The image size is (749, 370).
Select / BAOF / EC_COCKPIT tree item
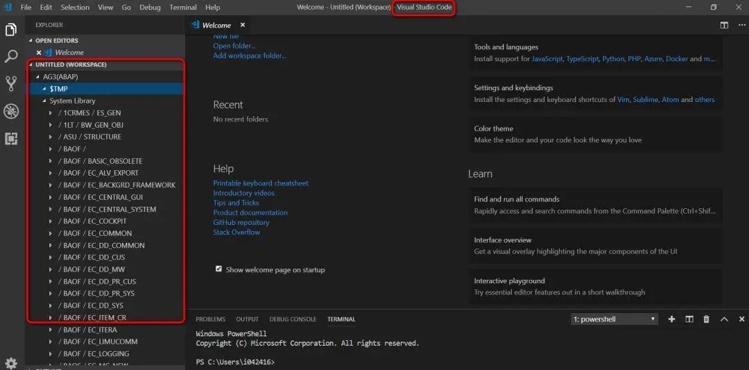(105, 221)
